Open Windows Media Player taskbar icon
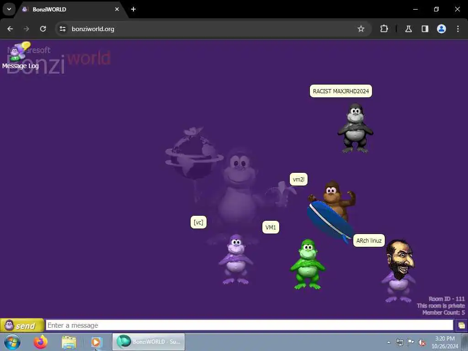This screenshot has height=351, width=468. pos(97,342)
